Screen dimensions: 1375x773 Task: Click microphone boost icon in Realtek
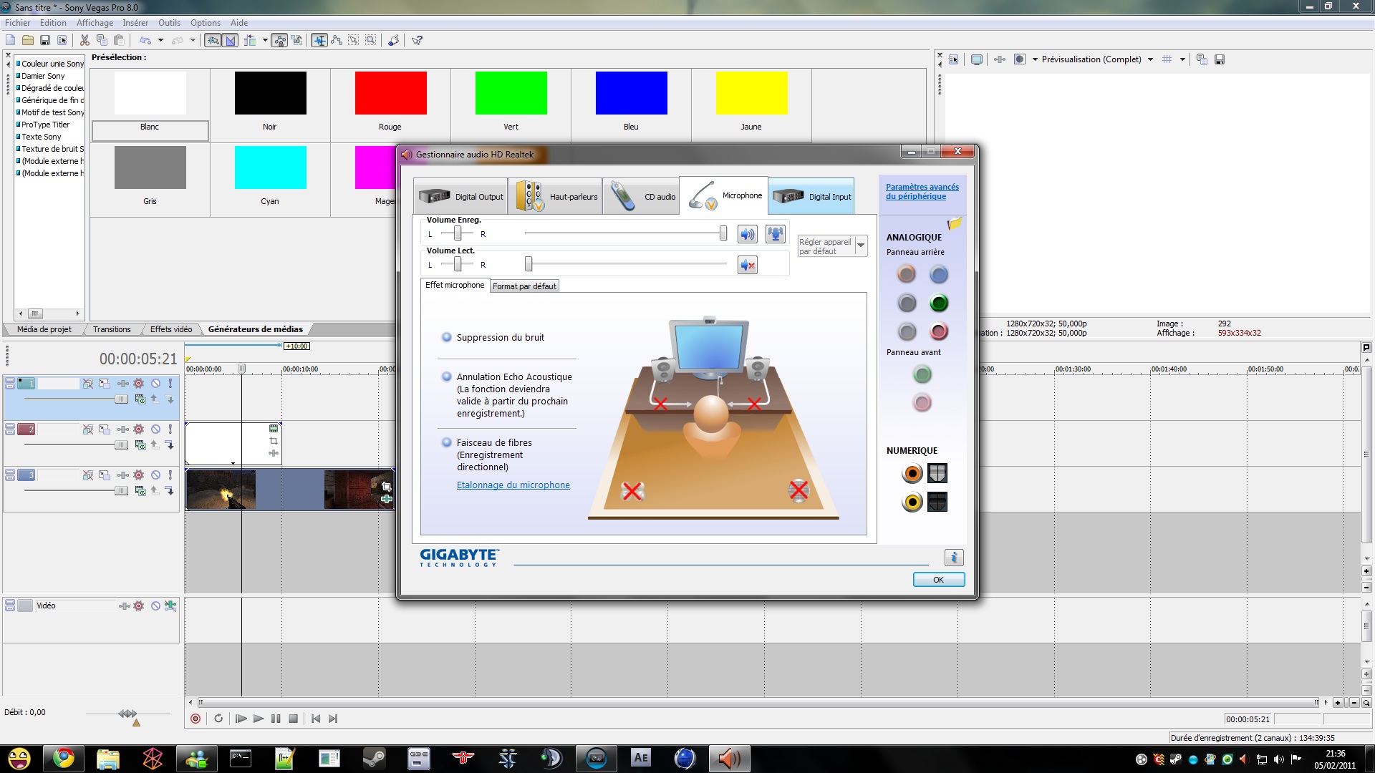[776, 234]
